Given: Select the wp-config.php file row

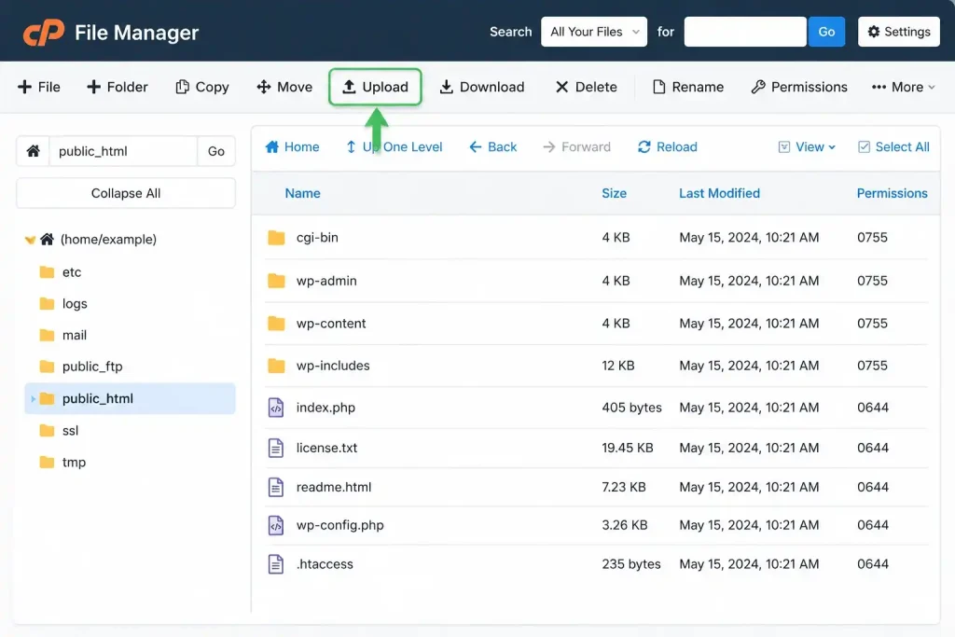Looking at the screenshot, I should pyautogui.click(x=596, y=525).
